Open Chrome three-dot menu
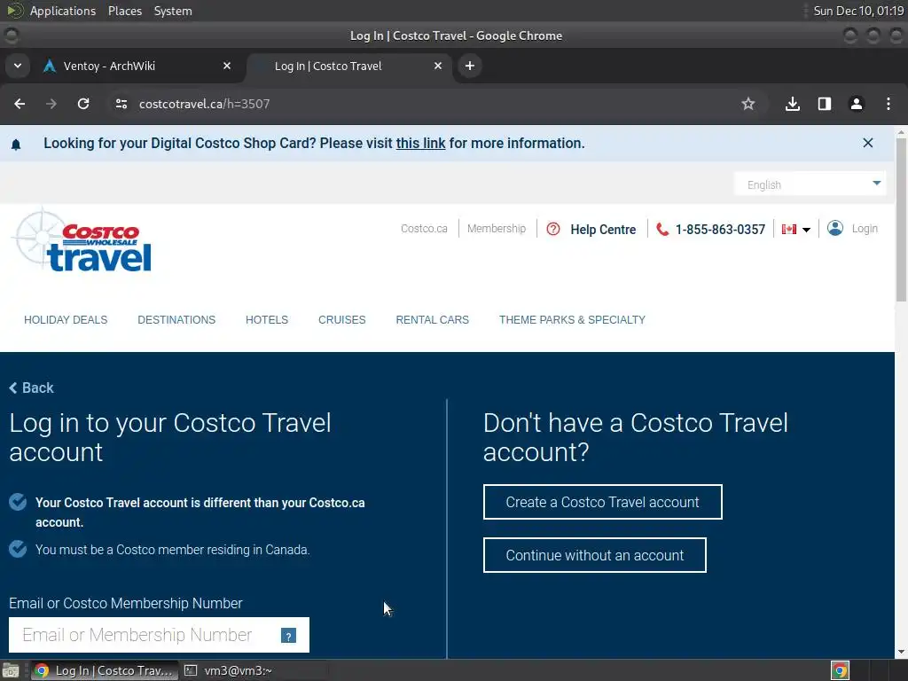This screenshot has height=681, width=908. pos(888,104)
